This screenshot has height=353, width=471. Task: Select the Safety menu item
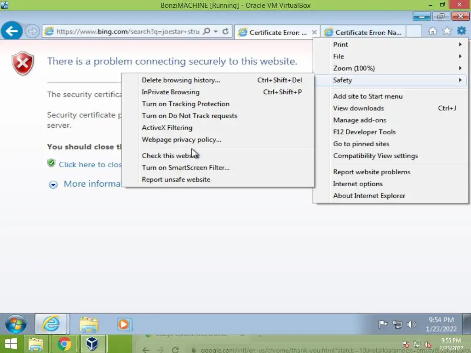(391, 80)
